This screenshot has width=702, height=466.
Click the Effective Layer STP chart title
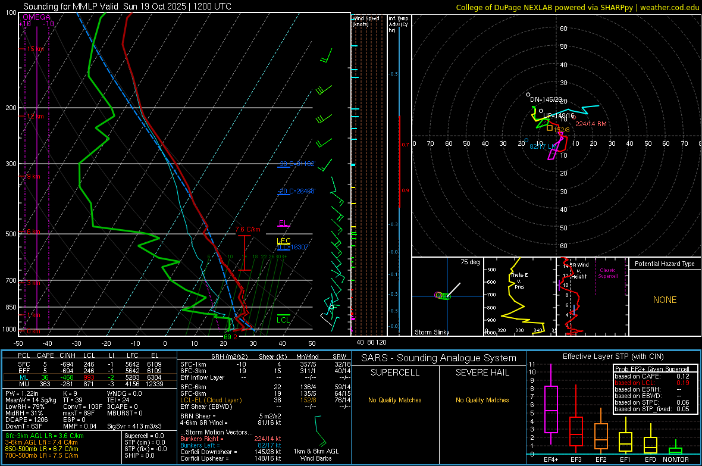[613, 356]
